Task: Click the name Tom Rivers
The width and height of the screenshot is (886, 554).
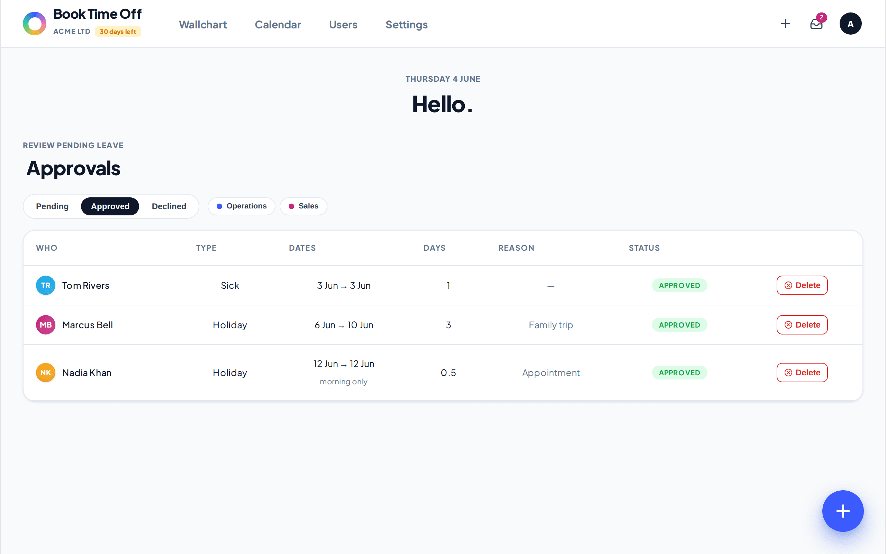Action: tap(86, 285)
